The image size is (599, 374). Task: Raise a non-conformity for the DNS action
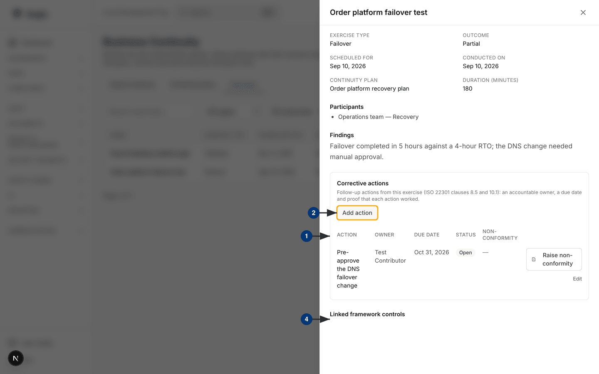click(x=554, y=259)
